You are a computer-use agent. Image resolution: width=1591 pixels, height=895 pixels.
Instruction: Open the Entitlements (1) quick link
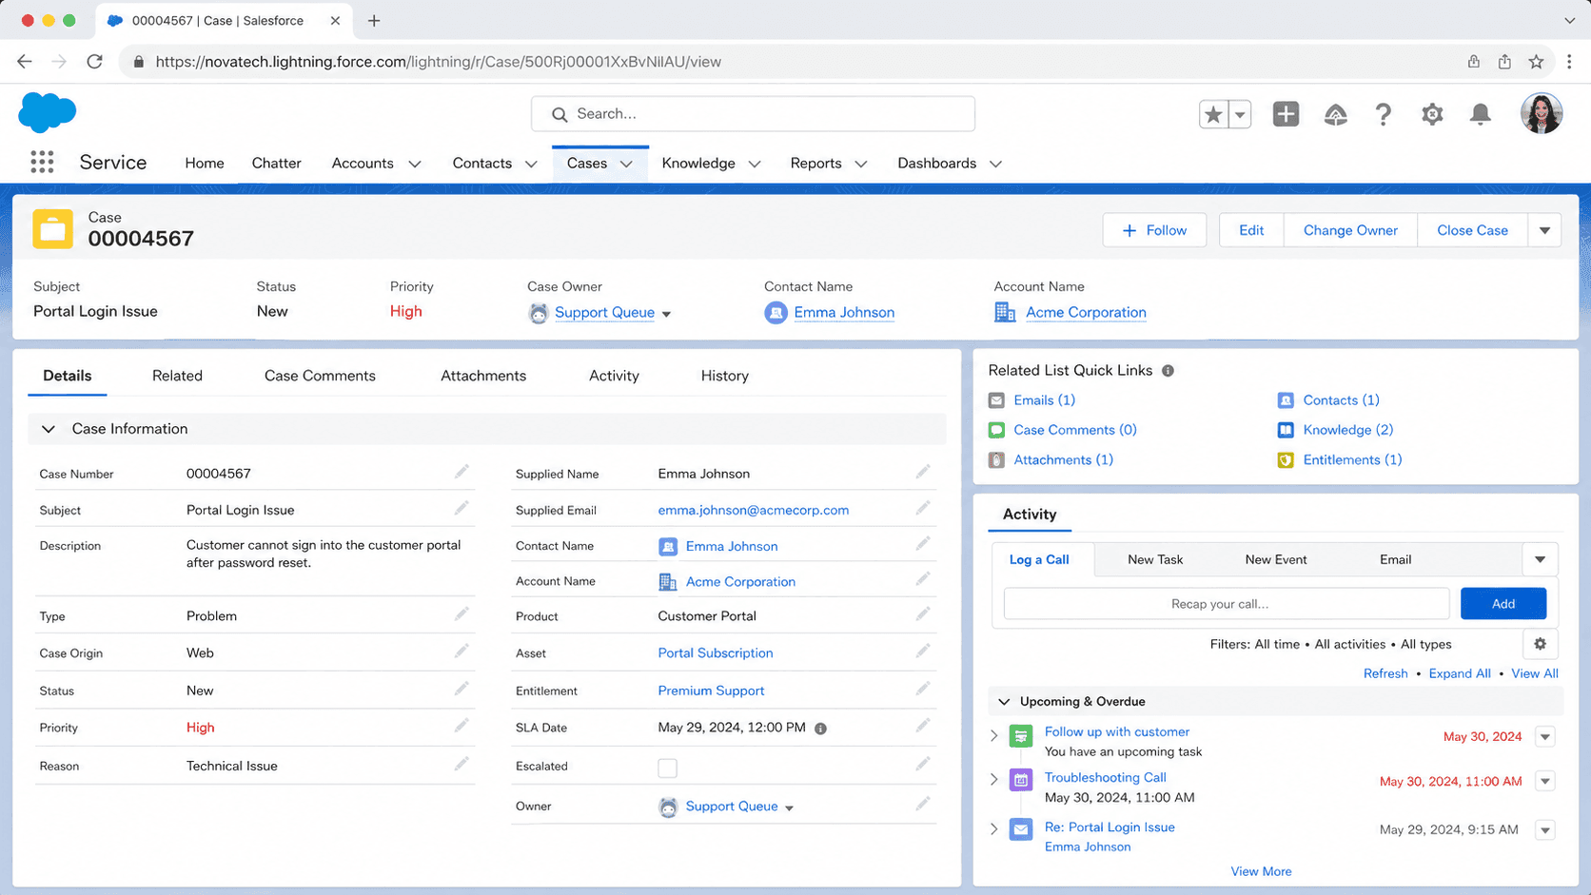pyautogui.click(x=1352, y=459)
